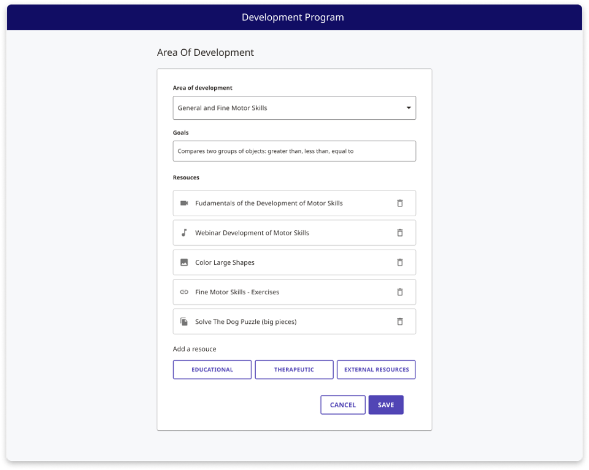Open the Area of development dropdown arrow
This screenshot has height=470, width=589.
tap(409, 108)
